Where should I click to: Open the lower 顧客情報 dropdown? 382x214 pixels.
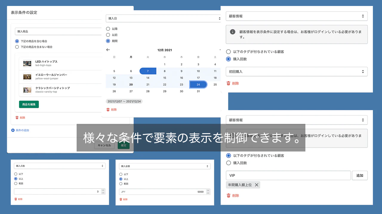pos(297,120)
